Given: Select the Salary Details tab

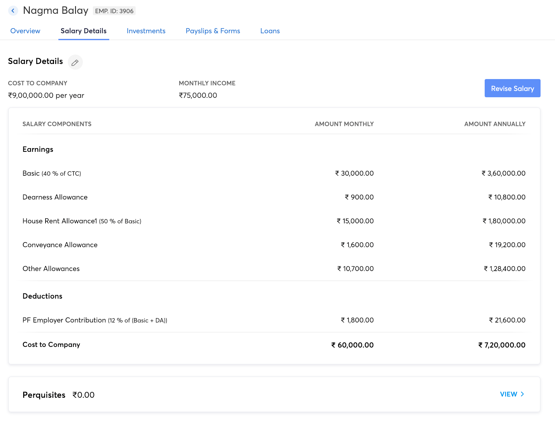Looking at the screenshot, I should pyautogui.click(x=84, y=31).
